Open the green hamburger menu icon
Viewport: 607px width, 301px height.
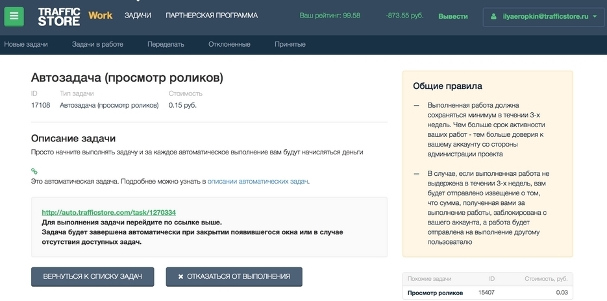pyautogui.click(x=14, y=16)
